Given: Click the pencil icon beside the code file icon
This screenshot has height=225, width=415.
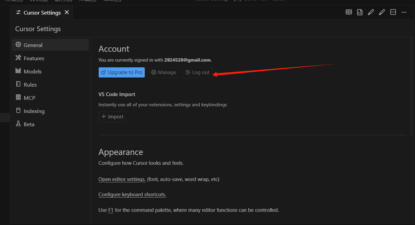Looking at the screenshot, I should coord(371,12).
